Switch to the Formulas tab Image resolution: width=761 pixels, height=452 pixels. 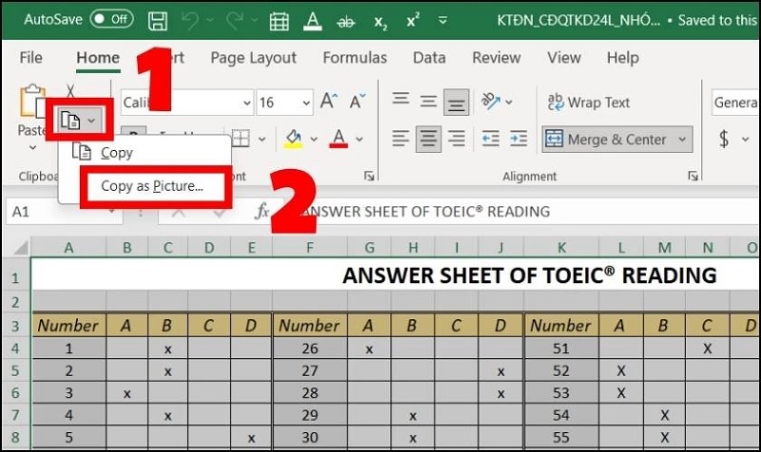click(x=355, y=58)
